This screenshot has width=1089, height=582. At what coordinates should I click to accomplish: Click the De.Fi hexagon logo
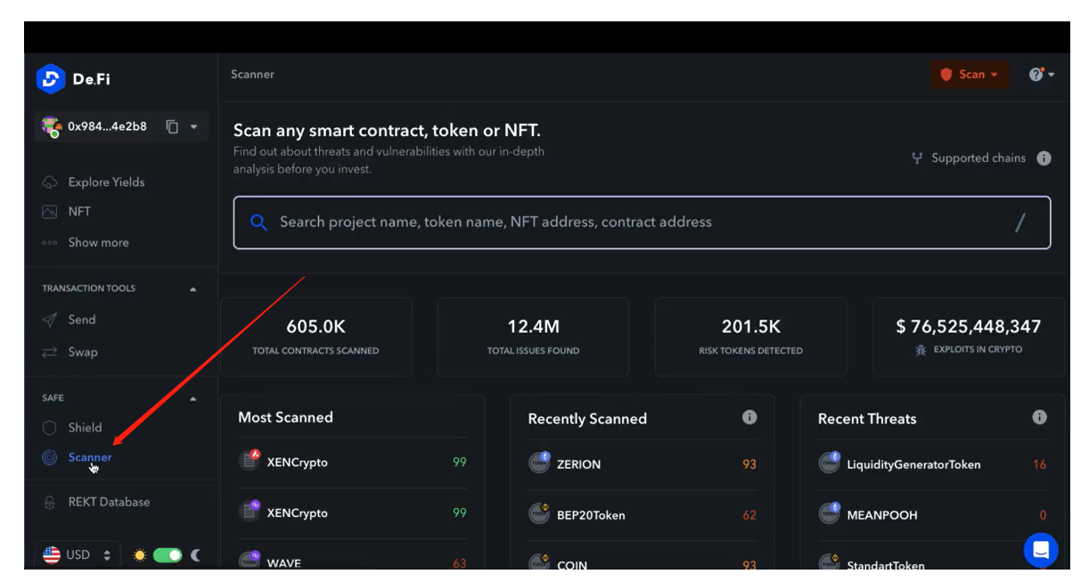pyautogui.click(x=51, y=78)
